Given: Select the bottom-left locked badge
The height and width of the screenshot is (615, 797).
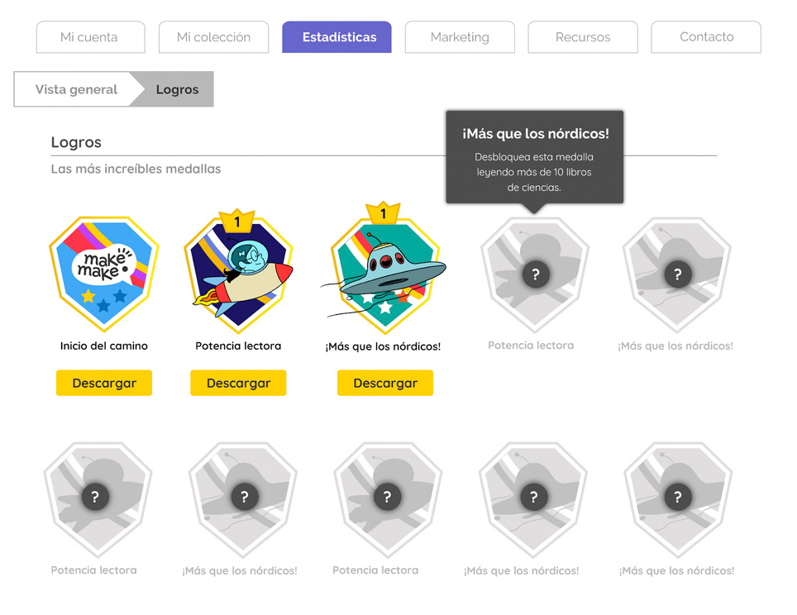Looking at the screenshot, I should pyautogui.click(x=96, y=497).
